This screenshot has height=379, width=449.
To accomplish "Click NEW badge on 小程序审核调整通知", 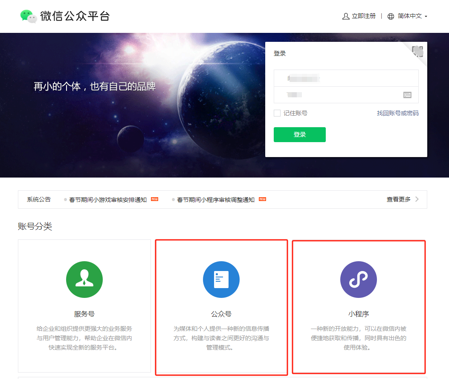I will click(262, 199).
